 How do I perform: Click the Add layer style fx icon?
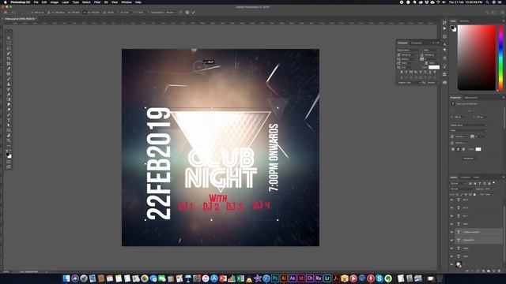click(x=473, y=271)
